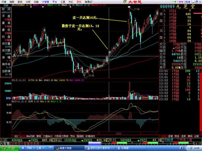Open the 功能 menu
Image resolution: width=202 pixels, height=151 pixels.
(36, 2)
